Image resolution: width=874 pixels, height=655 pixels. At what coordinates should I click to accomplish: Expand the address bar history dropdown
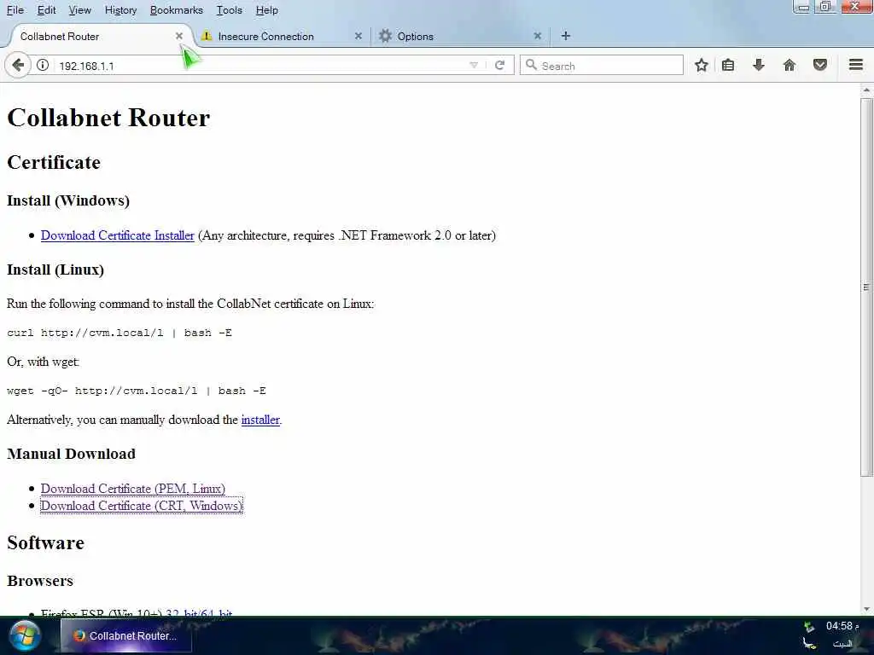click(x=474, y=65)
